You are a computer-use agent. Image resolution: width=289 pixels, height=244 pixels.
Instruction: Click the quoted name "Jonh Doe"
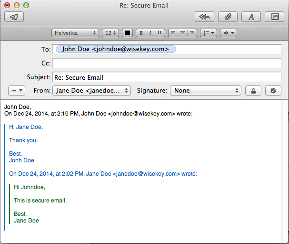pyautogui.click(x=21, y=160)
